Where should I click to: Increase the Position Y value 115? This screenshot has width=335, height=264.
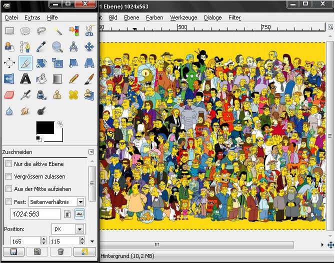click(82, 239)
